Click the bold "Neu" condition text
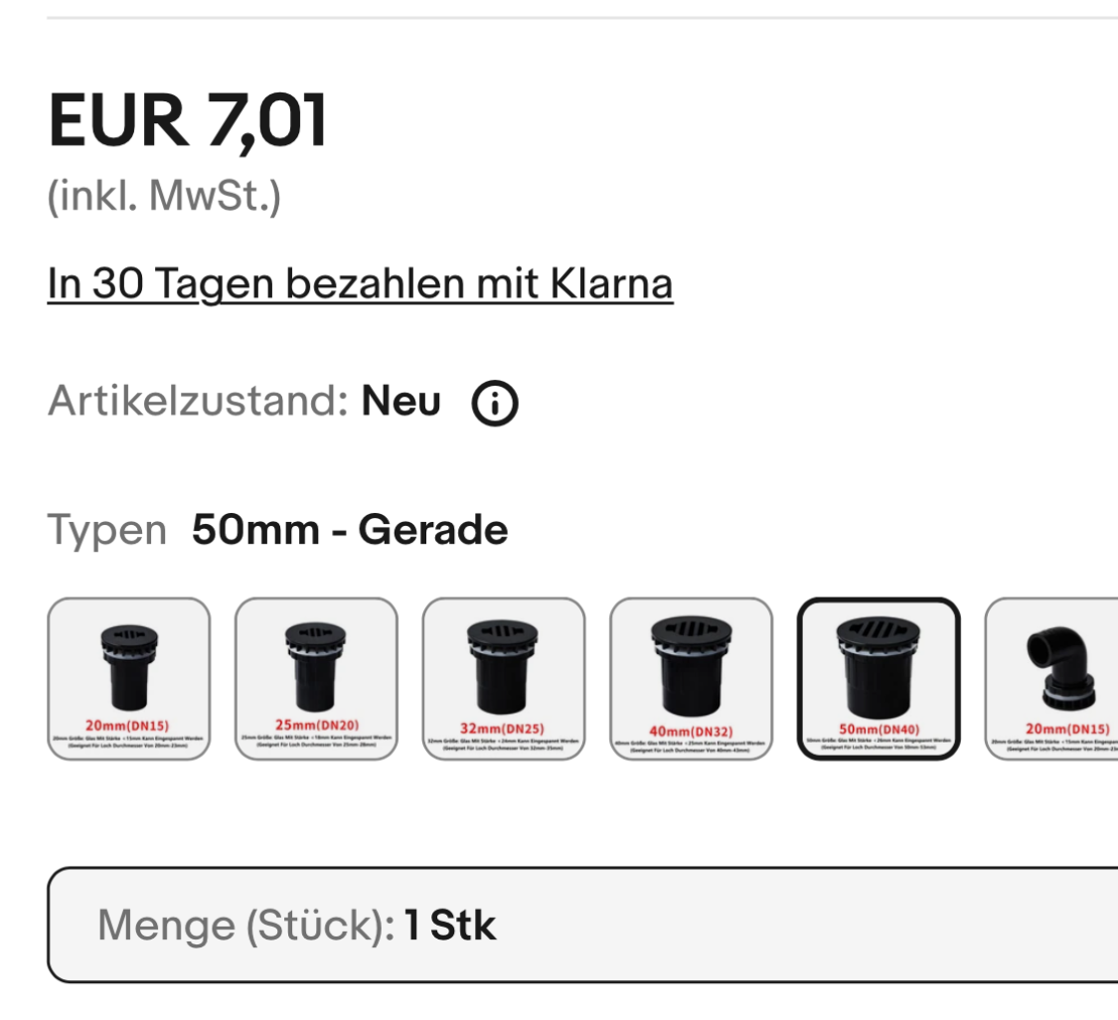Screen dimensions: 1118x1020 click(x=400, y=403)
